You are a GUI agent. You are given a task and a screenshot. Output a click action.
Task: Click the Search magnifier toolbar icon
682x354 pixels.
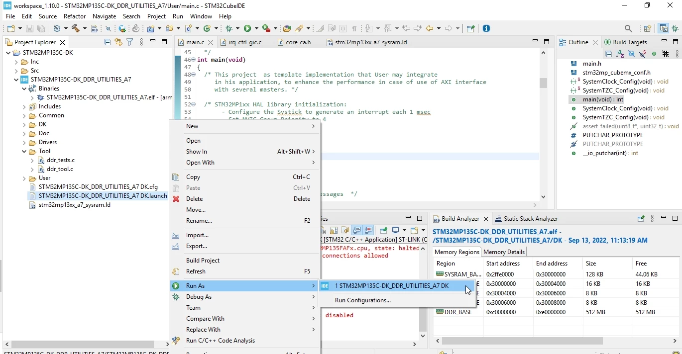pos(628,28)
